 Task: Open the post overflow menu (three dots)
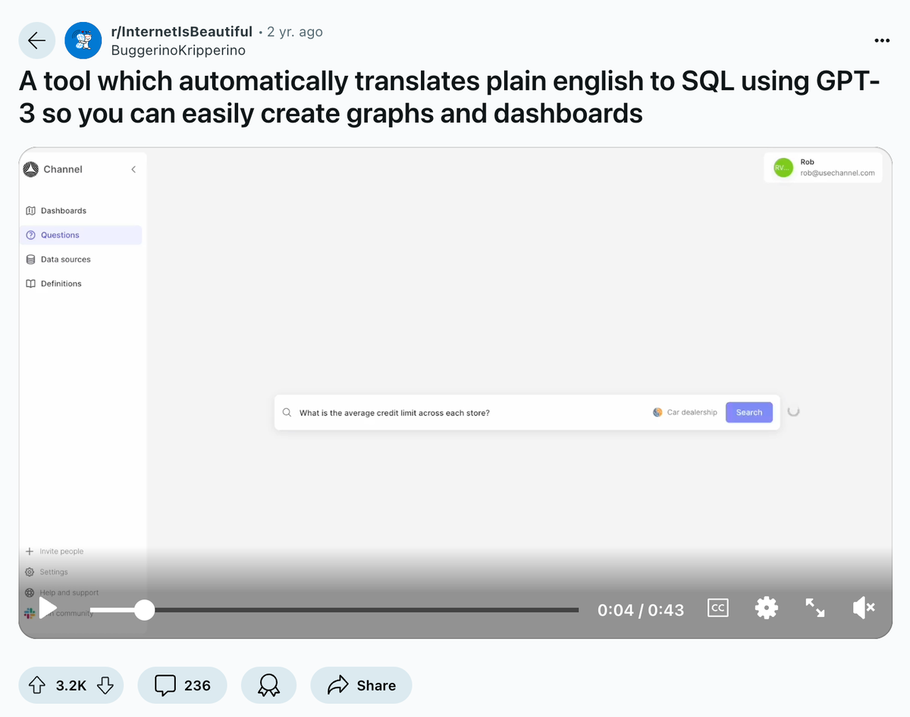point(882,41)
